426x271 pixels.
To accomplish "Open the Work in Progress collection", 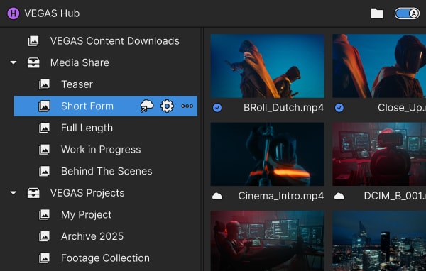I will coord(101,150).
